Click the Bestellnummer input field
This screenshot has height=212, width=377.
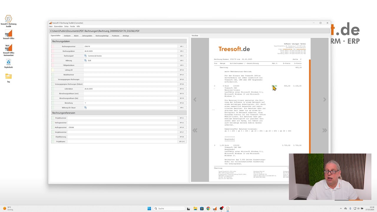pyautogui.click(x=131, y=74)
